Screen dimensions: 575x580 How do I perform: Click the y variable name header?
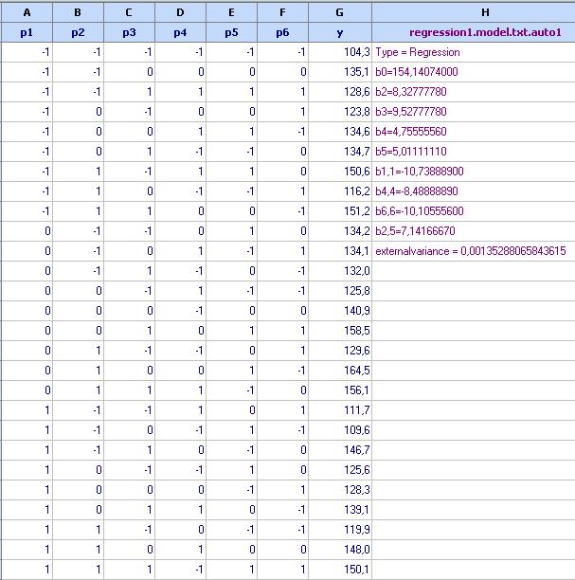coord(340,31)
